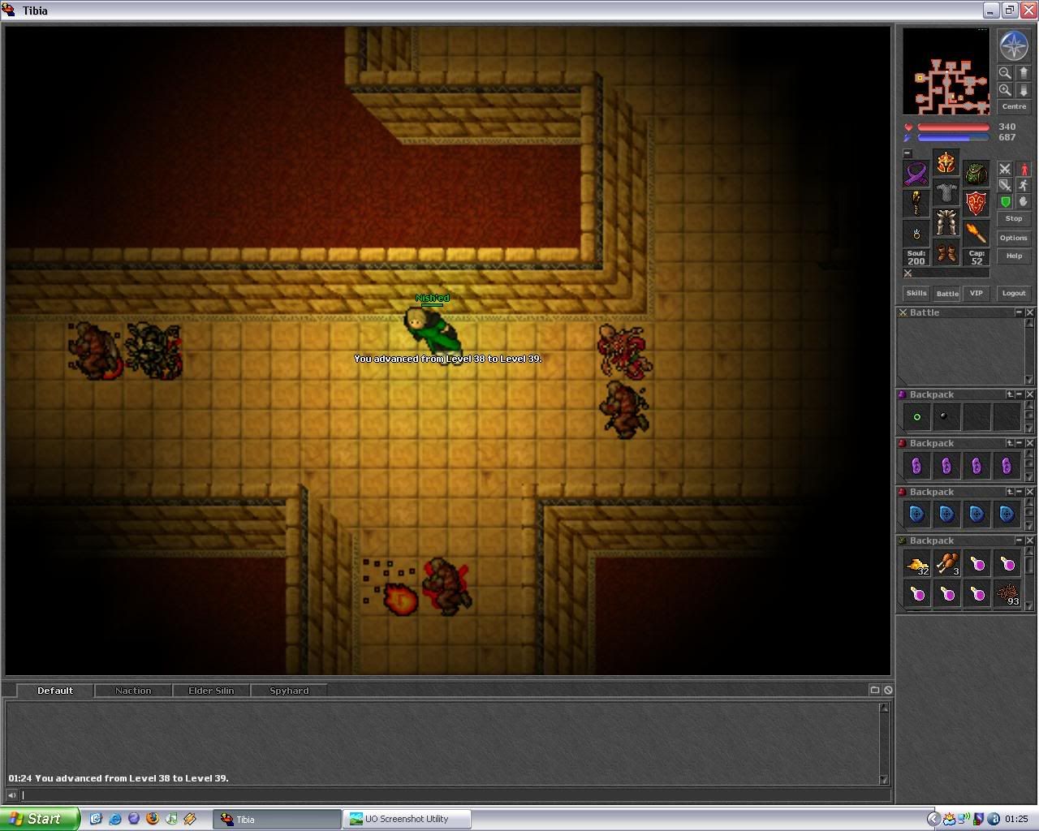Zoom out the minimap
Viewport: 1039px width, 831px height.
click(1005, 73)
